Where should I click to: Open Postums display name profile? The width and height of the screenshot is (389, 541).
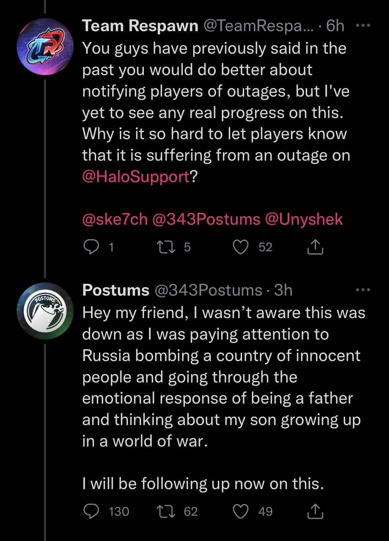tap(116, 290)
